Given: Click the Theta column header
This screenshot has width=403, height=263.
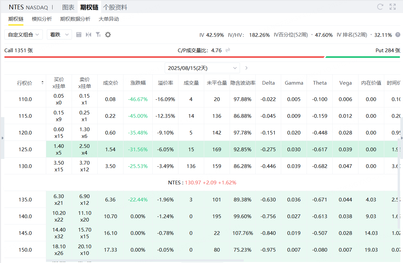Looking at the screenshot, I should pyautogui.click(x=320, y=83).
